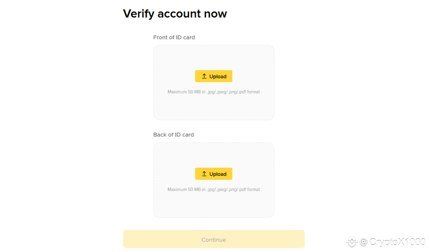Click the ".pdf format" text in the back ID box

coord(249,190)
